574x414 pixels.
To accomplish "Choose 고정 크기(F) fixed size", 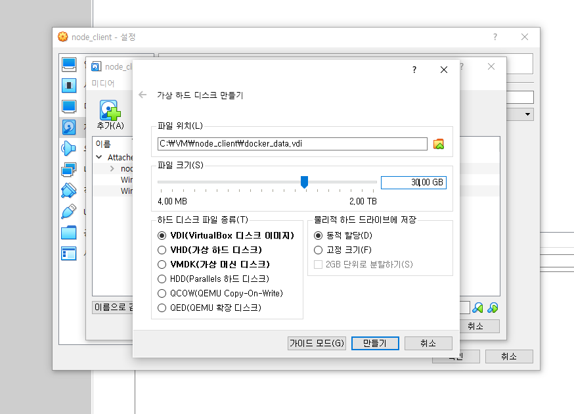I will (343, 250).
